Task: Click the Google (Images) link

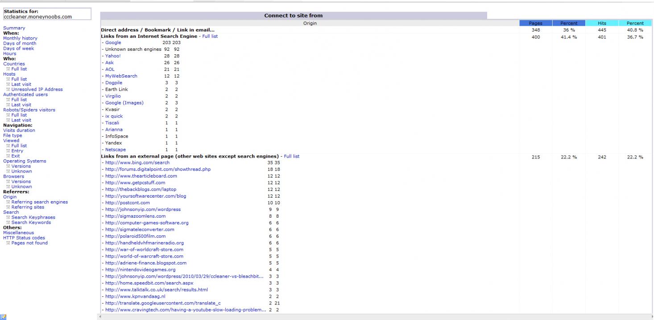Action: [x=124, y=103]
